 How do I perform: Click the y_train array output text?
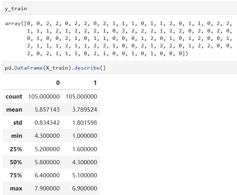118,39
